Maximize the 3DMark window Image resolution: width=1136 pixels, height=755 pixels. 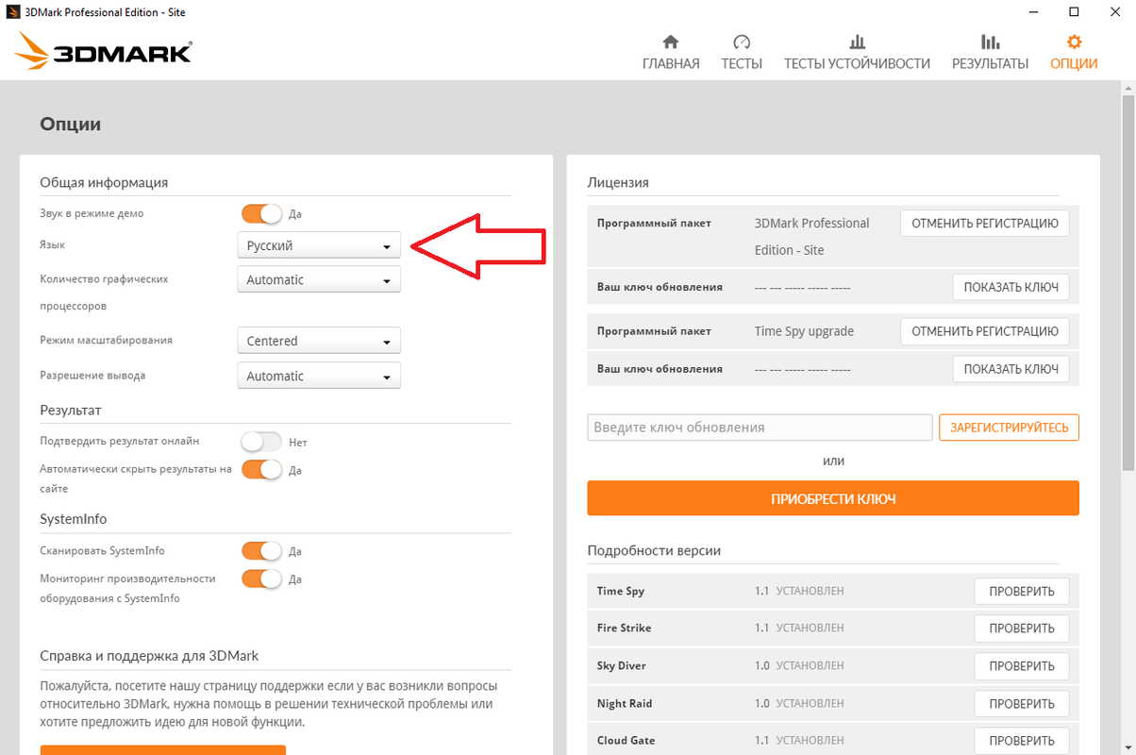click(1074, 11)
